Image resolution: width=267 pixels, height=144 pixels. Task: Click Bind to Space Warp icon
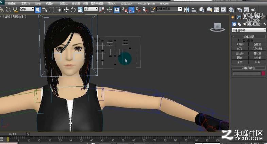tap(15, 10)
